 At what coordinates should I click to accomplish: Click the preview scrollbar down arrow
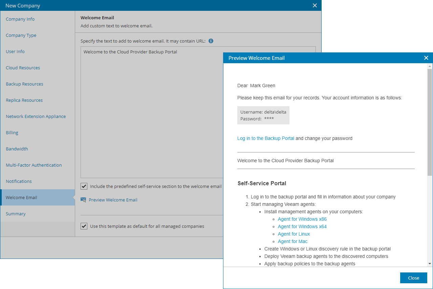[430, 264]
